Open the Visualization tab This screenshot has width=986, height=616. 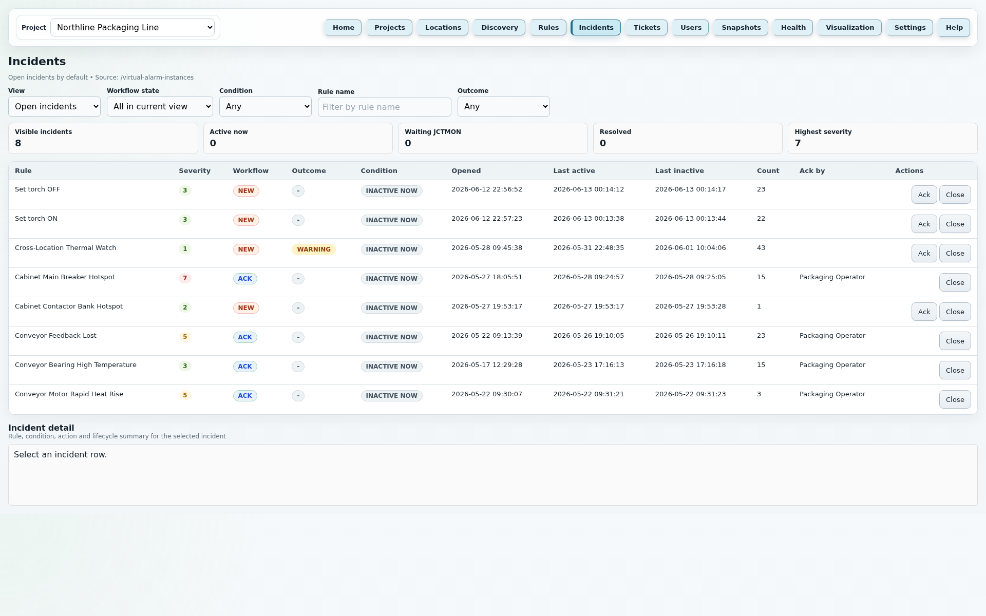pos(850,28)
